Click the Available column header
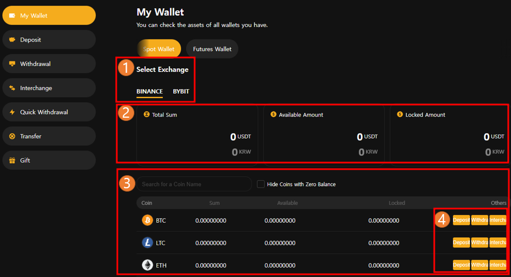This screenshot has height=277, width=511. tap(287, 203)
